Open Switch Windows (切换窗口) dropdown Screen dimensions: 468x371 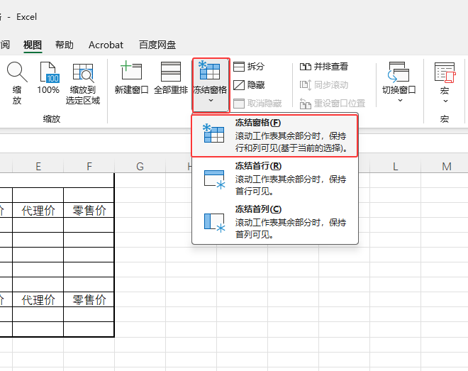(399, 82)
